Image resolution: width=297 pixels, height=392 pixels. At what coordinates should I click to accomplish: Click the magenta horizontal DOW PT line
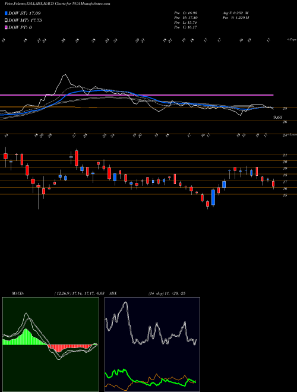pyautogui.click(x=137, y=95)
